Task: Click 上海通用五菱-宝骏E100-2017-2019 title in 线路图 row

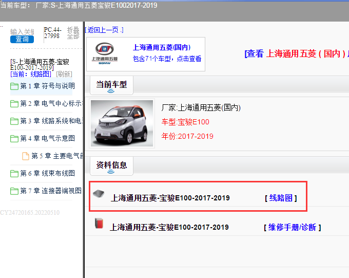Action: [x=170, y=198]
